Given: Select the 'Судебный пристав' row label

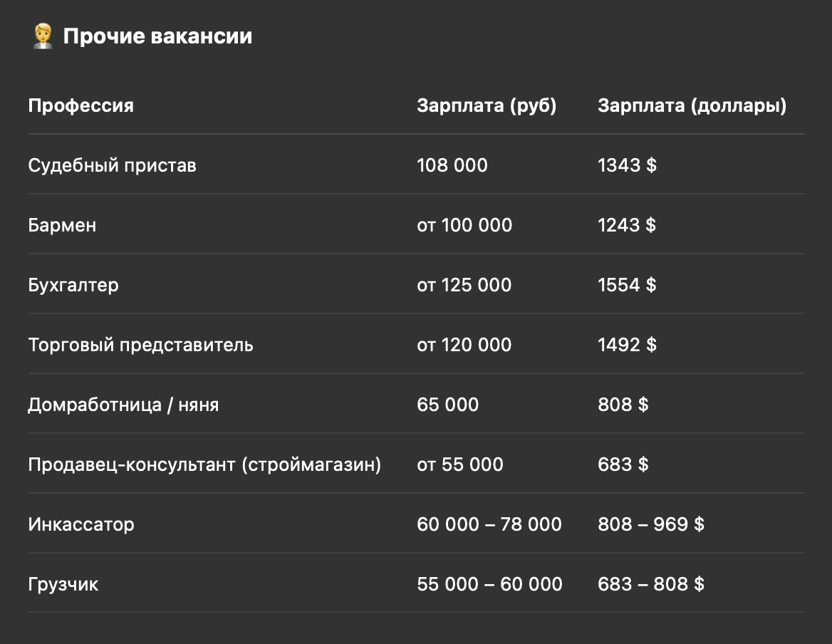Looking at the screenshot, I should 112,166.
